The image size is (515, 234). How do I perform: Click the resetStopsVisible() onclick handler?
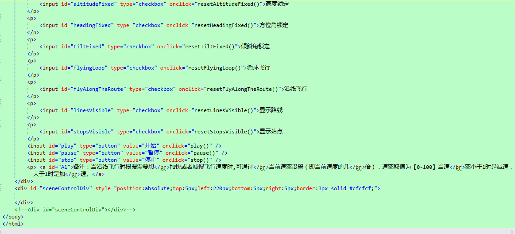click(x=223, y=132)
